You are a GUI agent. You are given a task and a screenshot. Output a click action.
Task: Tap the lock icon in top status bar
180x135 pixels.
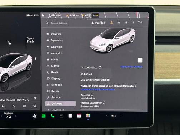43,15
